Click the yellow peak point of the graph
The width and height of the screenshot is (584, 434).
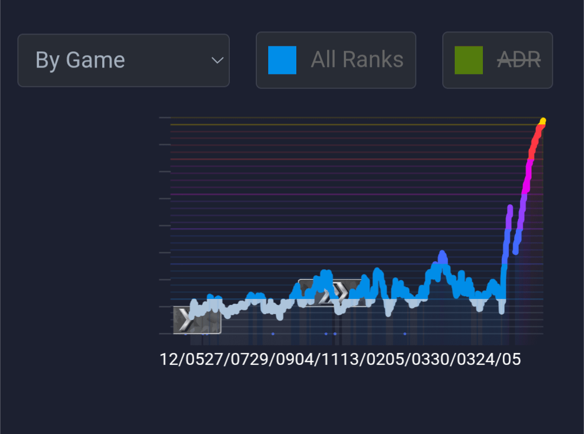pyautogui.click(x=543, y=121)
